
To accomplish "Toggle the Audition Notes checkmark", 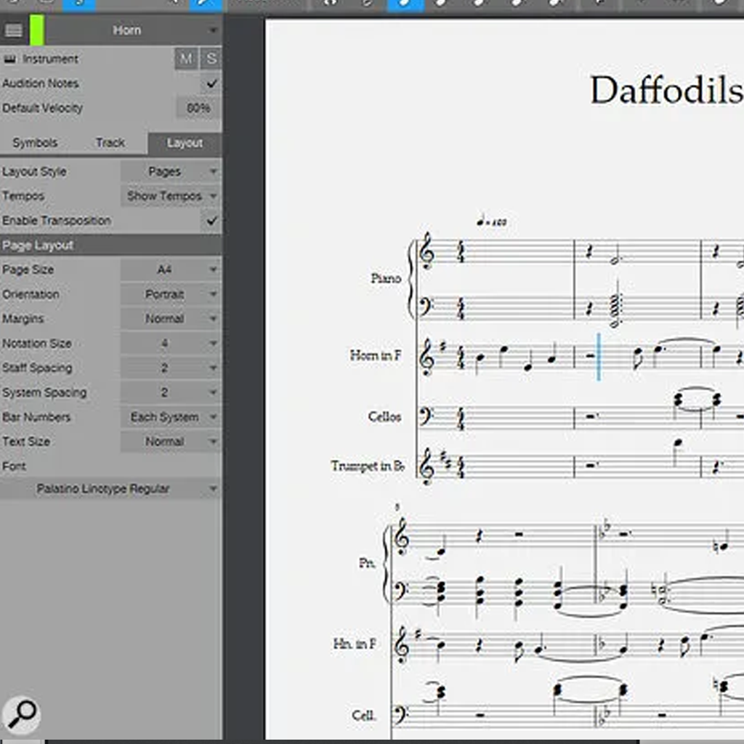I will point(211,84).
